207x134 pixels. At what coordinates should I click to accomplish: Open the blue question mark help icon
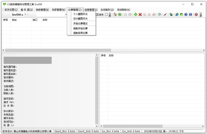pos(186,14)
